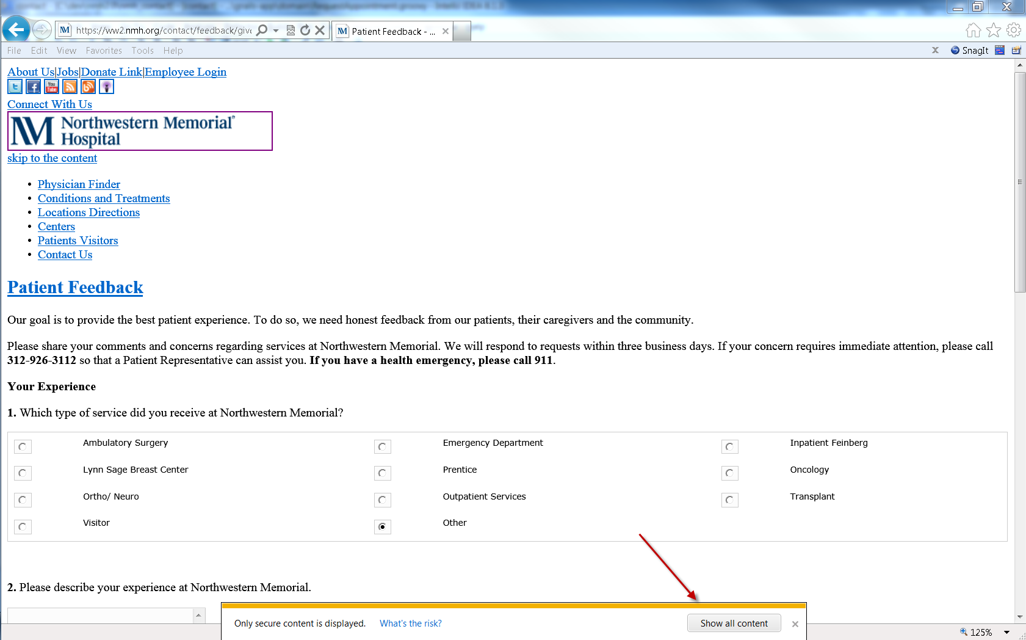Open the orange RSS feed icon
The image size is (1026, 640).
click(x=70, y=87)
